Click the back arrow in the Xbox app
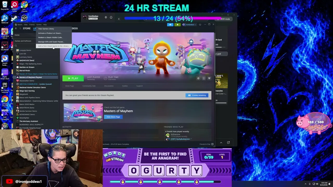 point(119,19)
